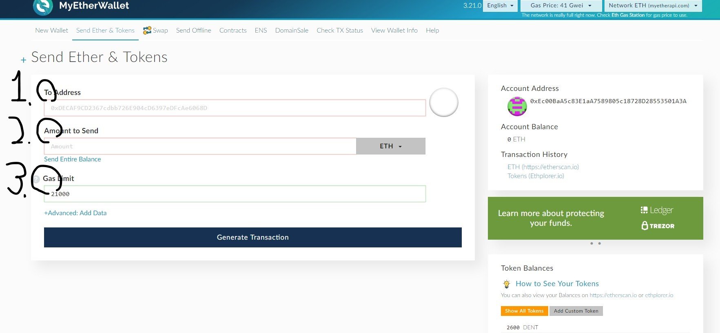Open Tokens Ethplorer.io history link
The image size is (720, 333).
coord(536,176)
